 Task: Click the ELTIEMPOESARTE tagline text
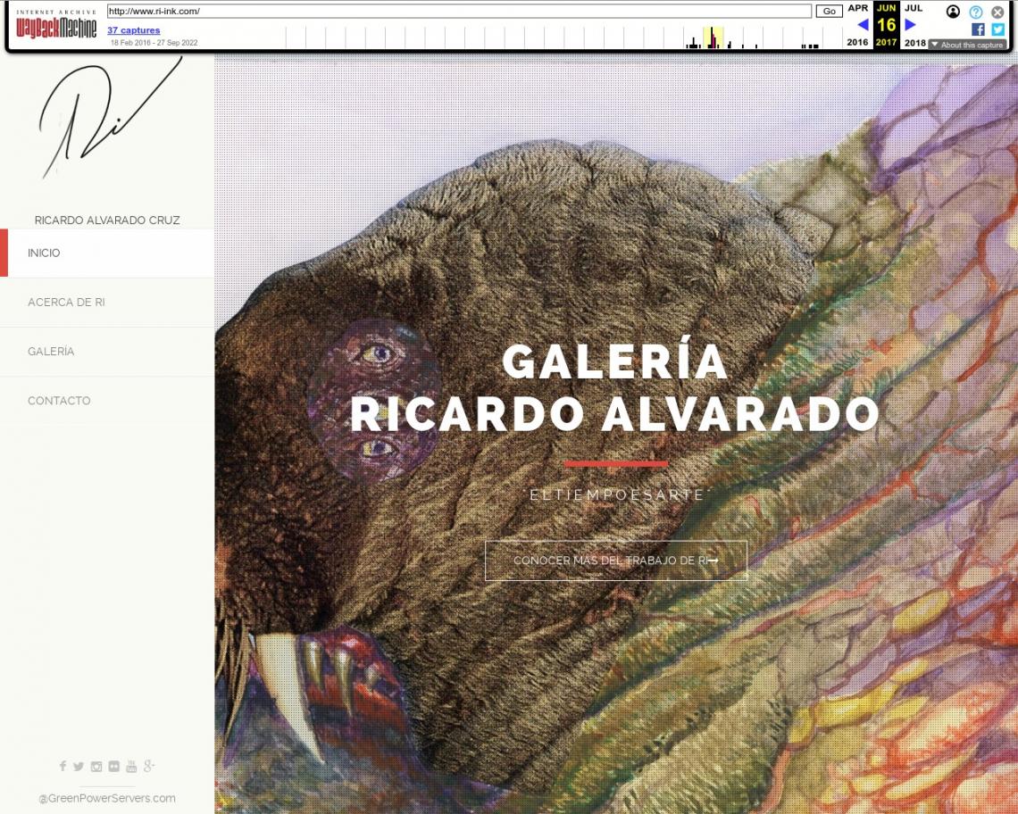pos(617,495)
